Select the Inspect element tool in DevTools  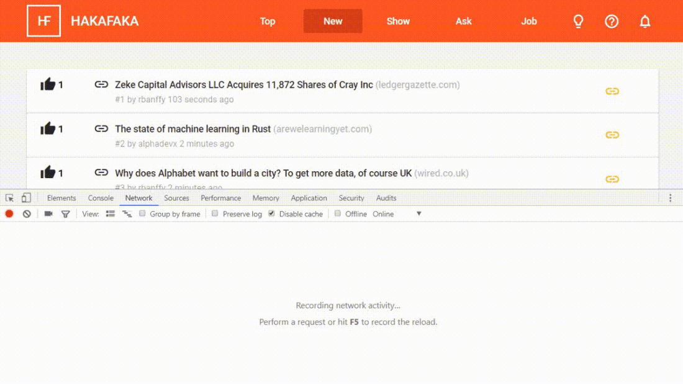coord(9,197)
